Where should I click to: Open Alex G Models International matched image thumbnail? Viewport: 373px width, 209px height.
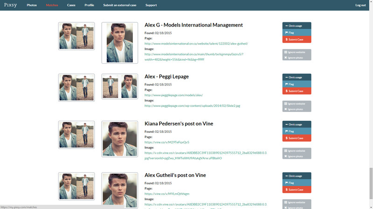tap(120, 43)
